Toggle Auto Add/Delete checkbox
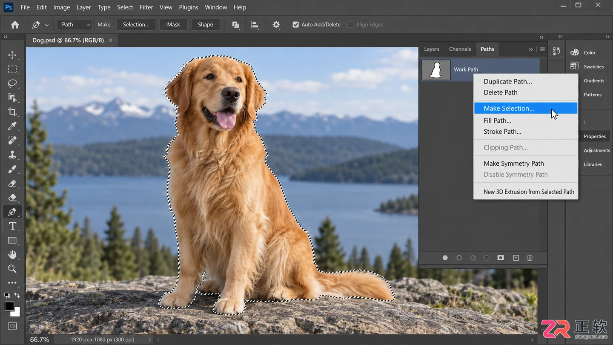 point(296,25)
